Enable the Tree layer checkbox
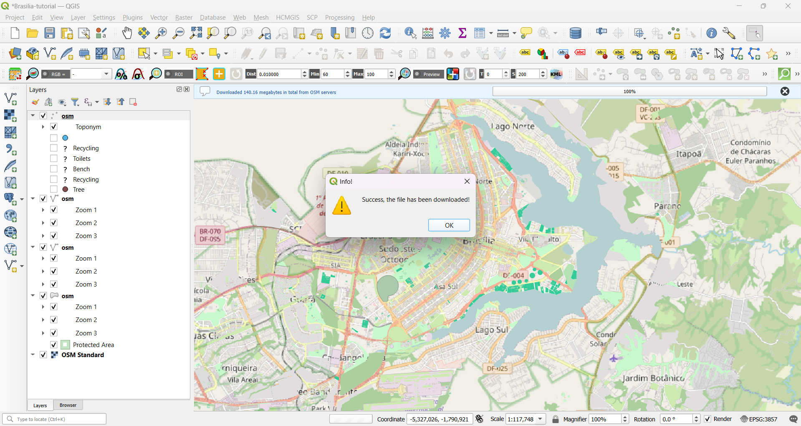 pyautogui.click(x=53, y=189)
